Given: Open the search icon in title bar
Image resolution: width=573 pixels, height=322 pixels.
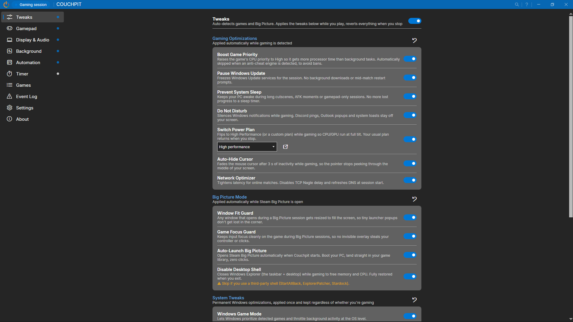Looking at the screenshot, I should 517,4.
